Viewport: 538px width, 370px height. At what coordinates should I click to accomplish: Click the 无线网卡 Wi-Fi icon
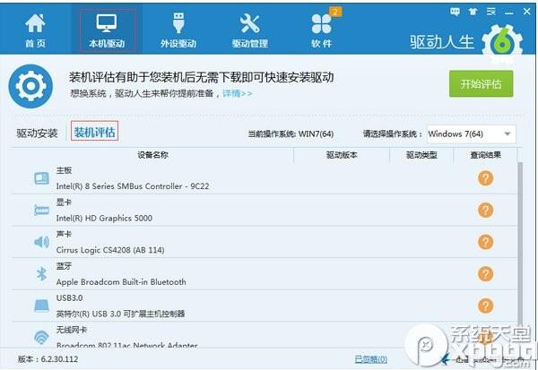point(41,337)
